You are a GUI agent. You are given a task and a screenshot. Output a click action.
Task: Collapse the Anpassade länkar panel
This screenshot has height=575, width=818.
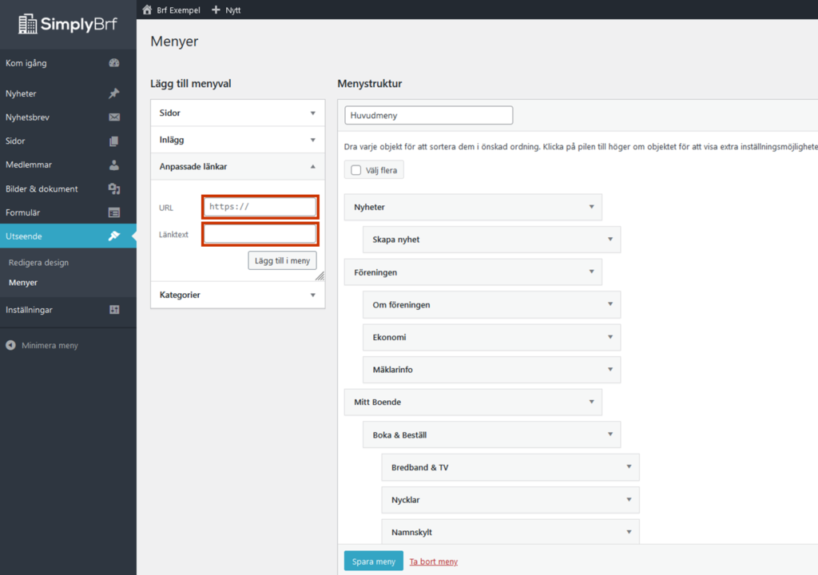[x=313, y=166]
